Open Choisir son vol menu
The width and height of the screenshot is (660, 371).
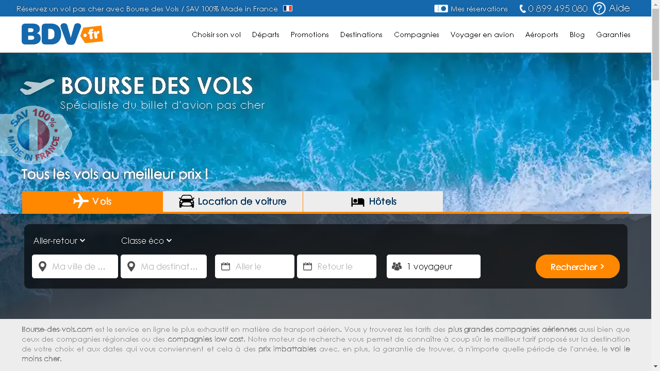click(x=216, y=35)
